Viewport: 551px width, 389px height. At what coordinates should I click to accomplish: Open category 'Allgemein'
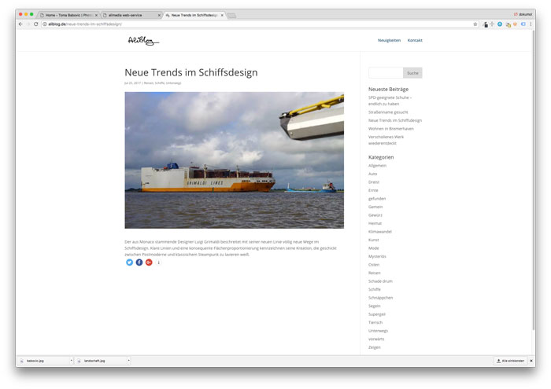click(x=377, y=166)
